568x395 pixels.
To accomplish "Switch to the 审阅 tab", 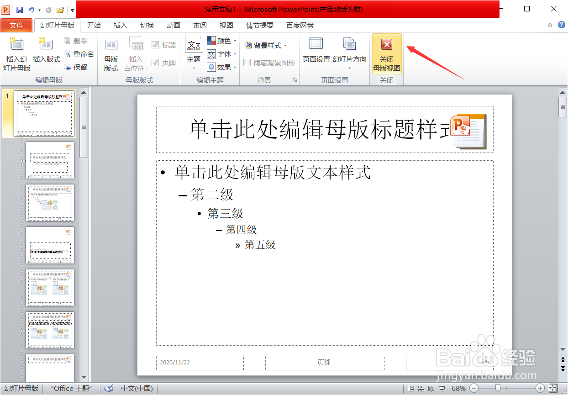I will point(200,26).
